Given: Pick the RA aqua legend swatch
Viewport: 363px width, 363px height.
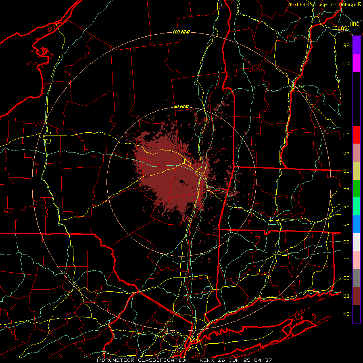Looking at the screenshot, I should pyautogui.click(x=356, y=207).
